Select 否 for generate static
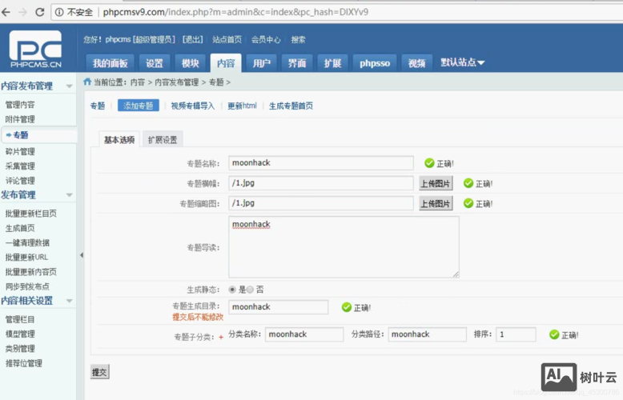 tap(250, 290)
